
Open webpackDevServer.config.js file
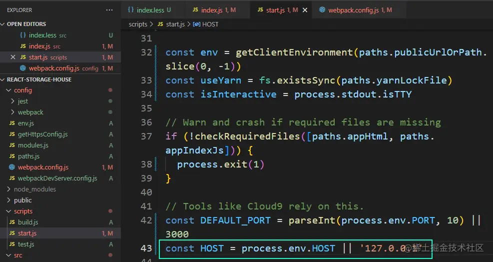pos(60,178)
